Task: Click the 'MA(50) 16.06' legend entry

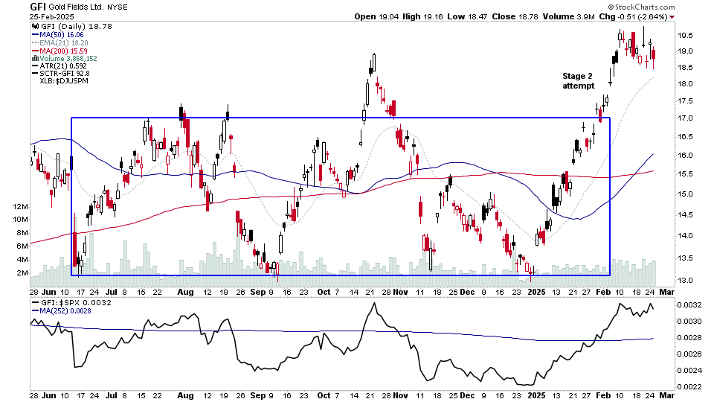Action: [62, 35]
